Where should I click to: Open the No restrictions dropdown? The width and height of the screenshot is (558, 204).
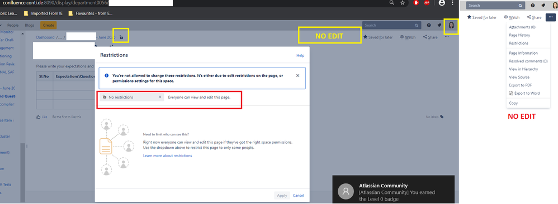point(131,97)
